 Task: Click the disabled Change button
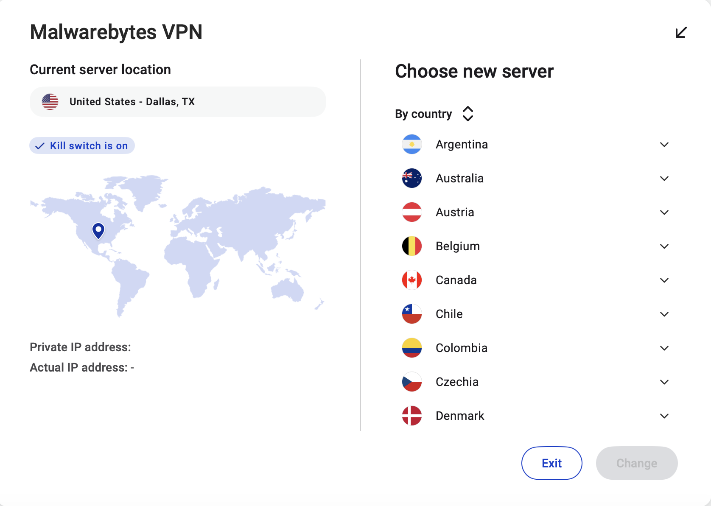[636, 463]
